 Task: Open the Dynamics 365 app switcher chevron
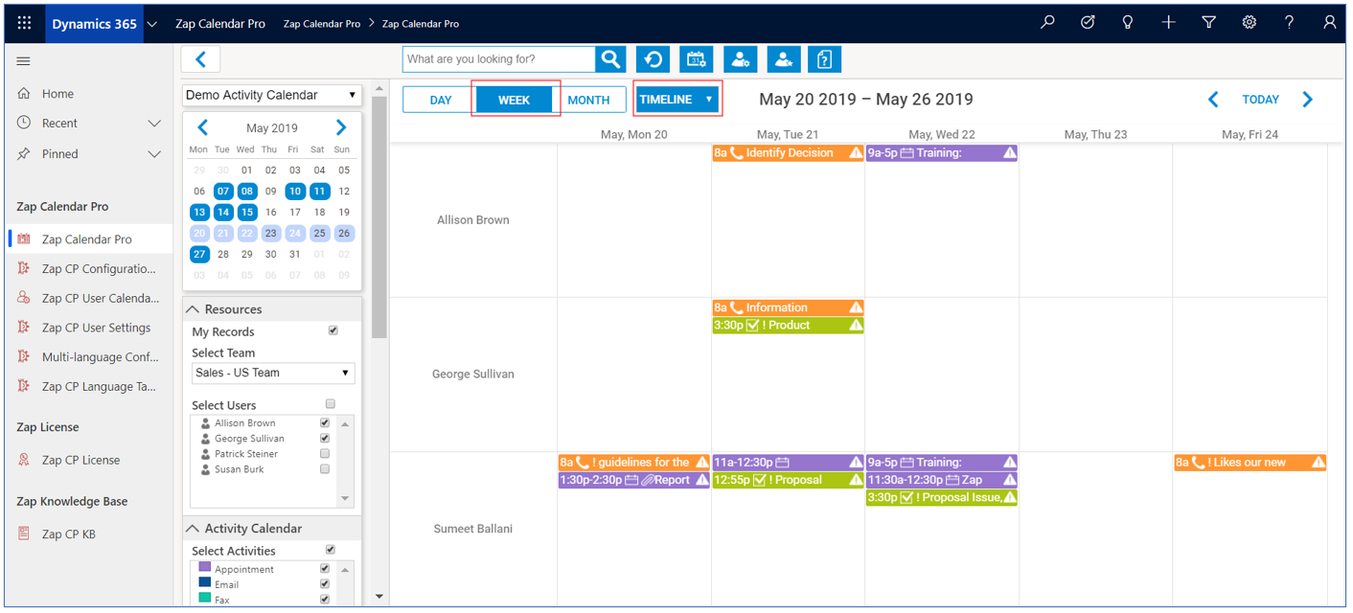click(151, 24)
